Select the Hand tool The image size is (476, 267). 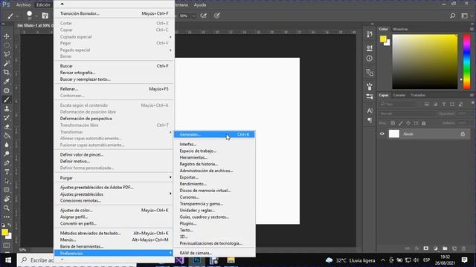pos(7,199)
